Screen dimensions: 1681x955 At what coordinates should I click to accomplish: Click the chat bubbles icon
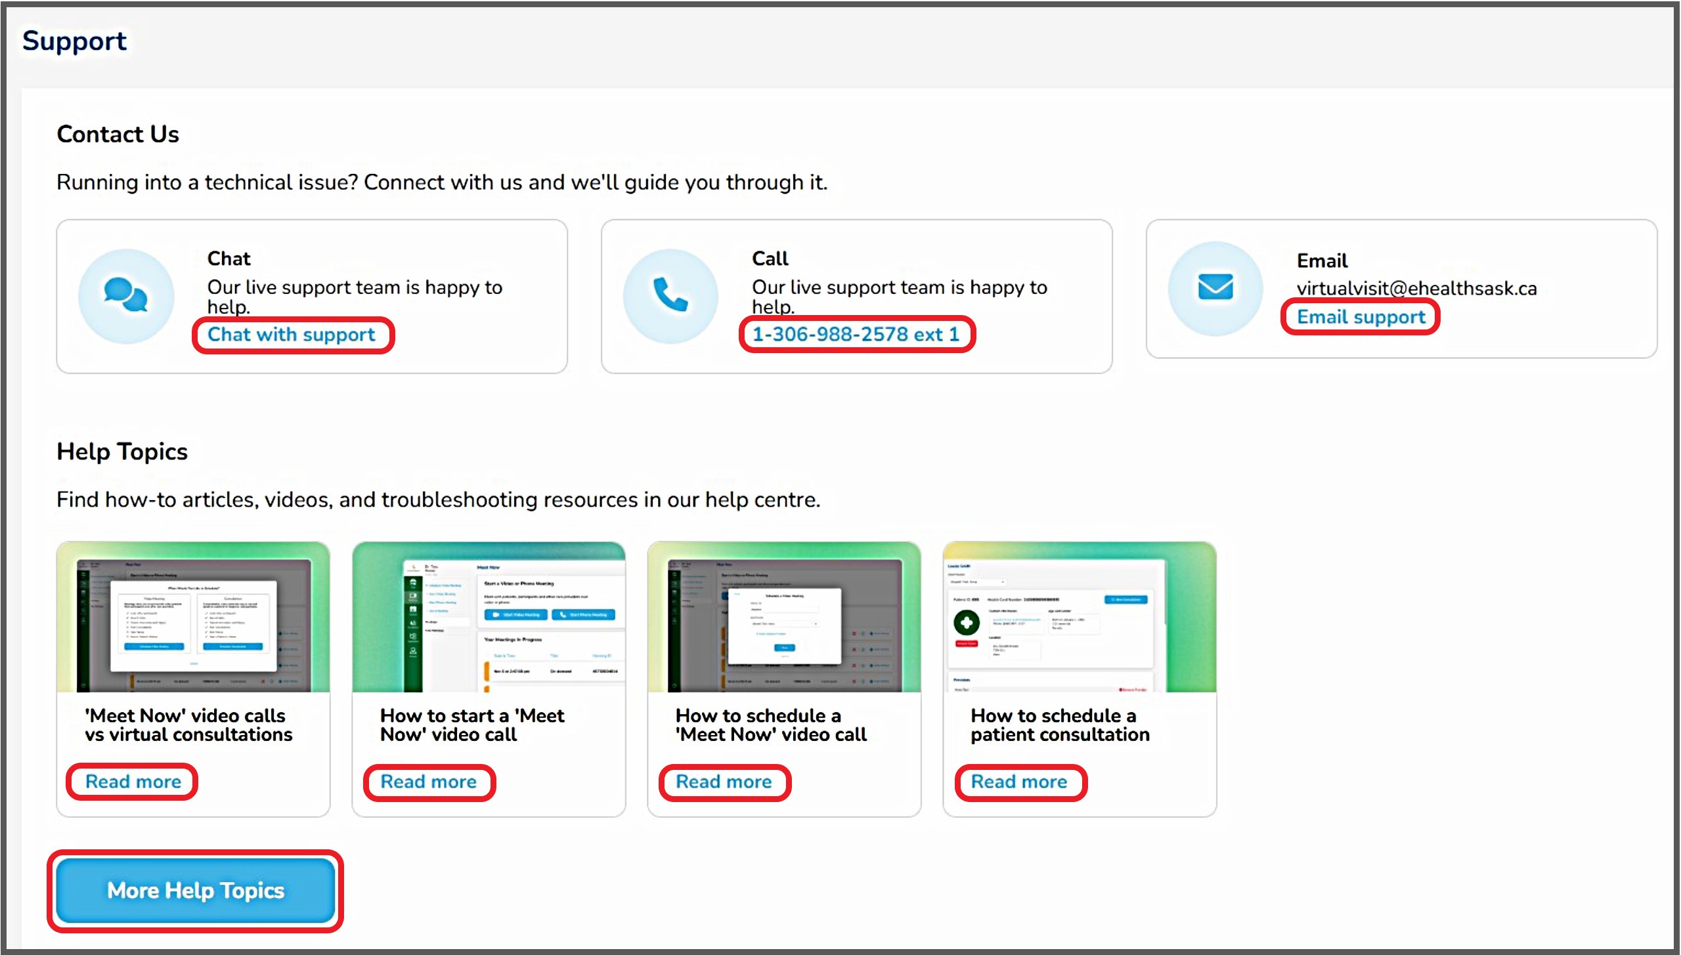pyautogui.click(x=125, y=295)
